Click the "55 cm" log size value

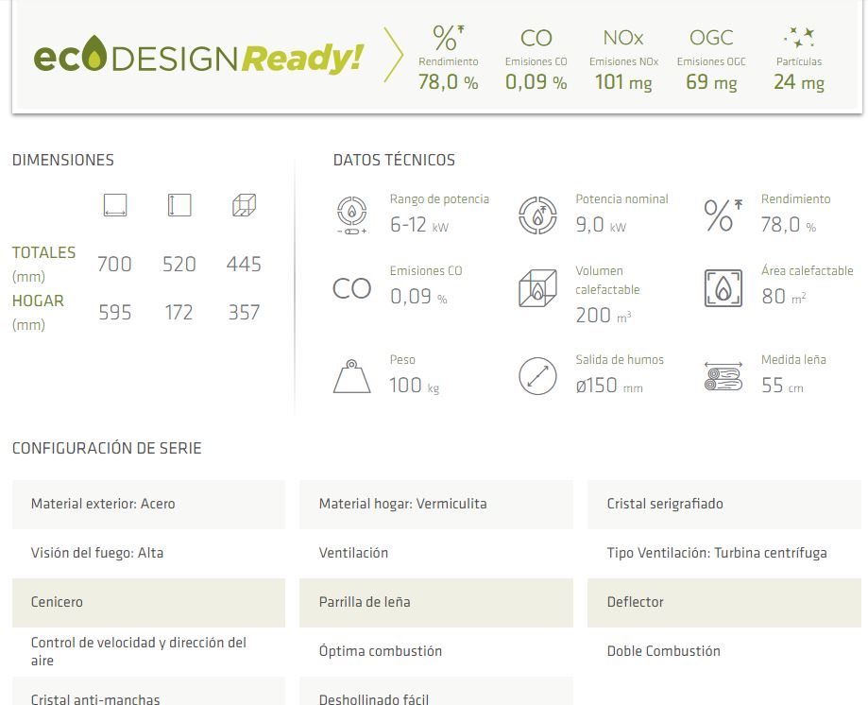pyautogui.click(x=782, y=386)
